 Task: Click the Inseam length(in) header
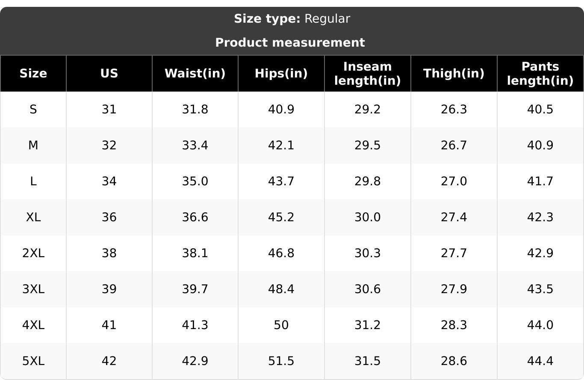368,74
